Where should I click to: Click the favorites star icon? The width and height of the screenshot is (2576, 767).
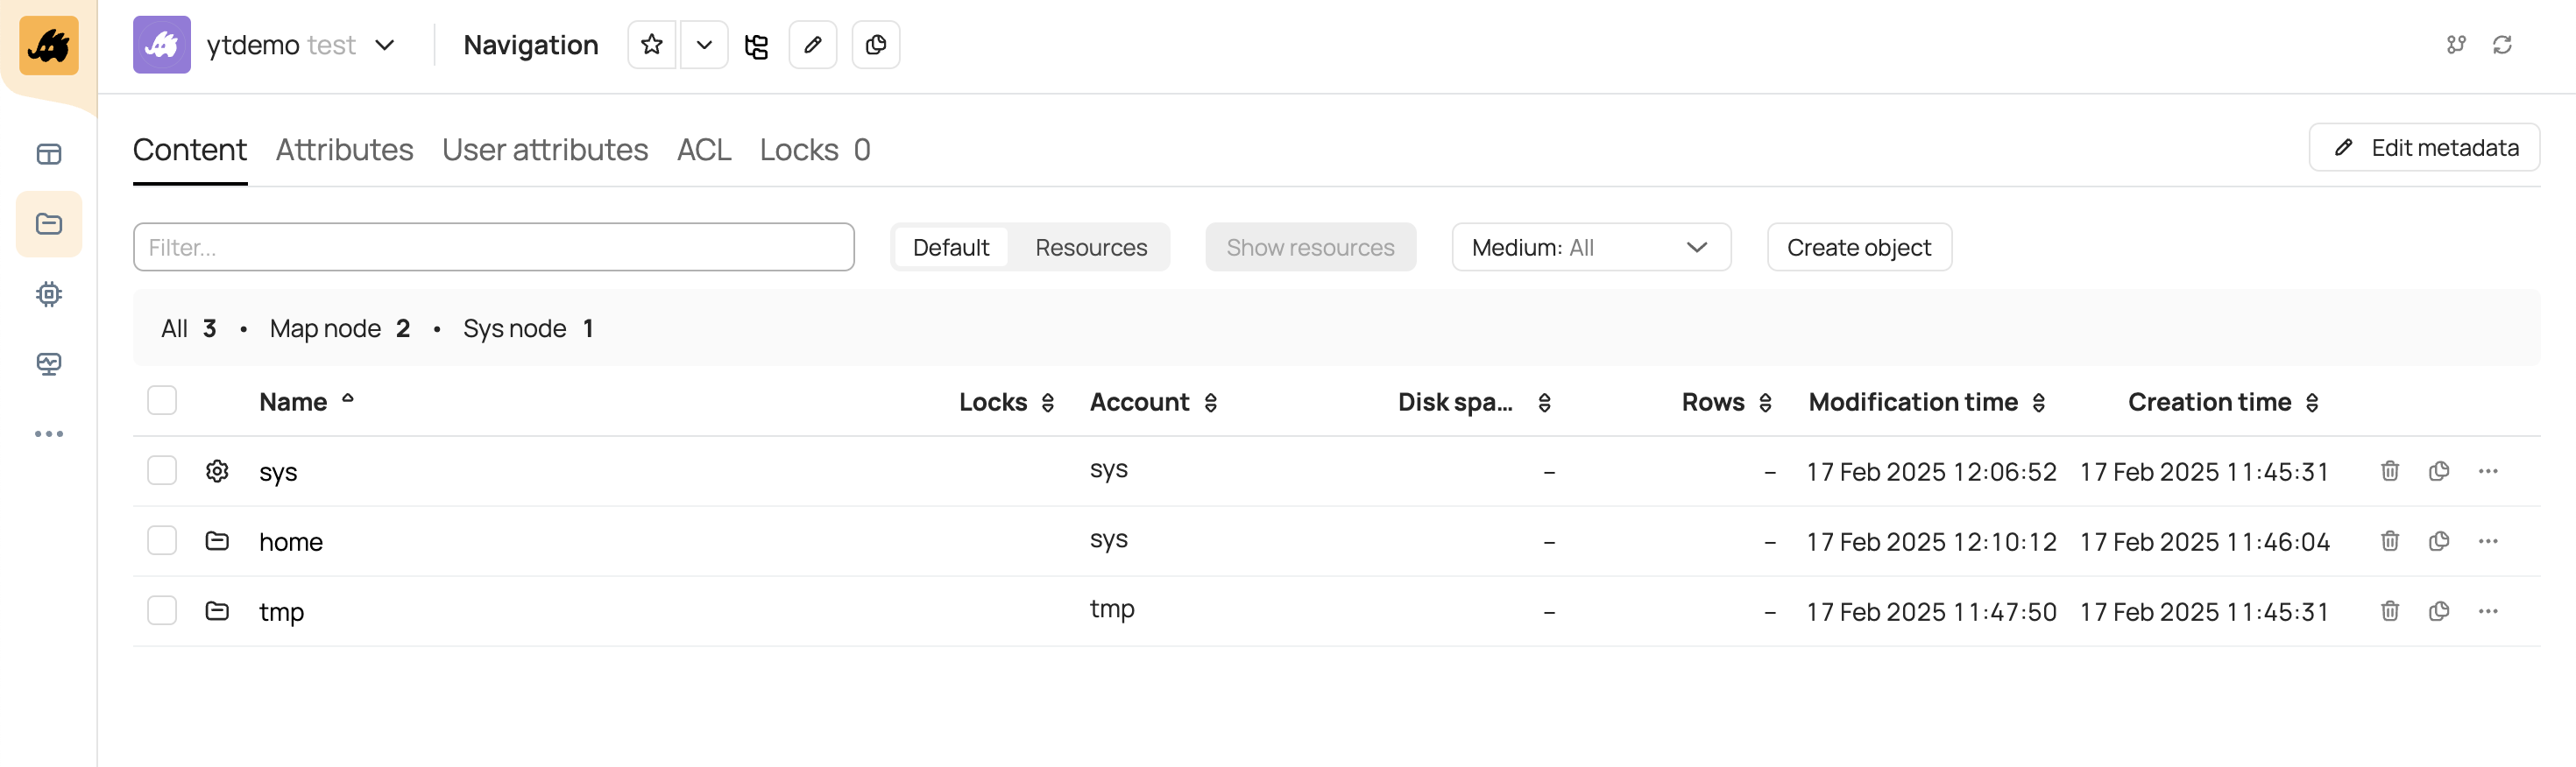point(651,45)
